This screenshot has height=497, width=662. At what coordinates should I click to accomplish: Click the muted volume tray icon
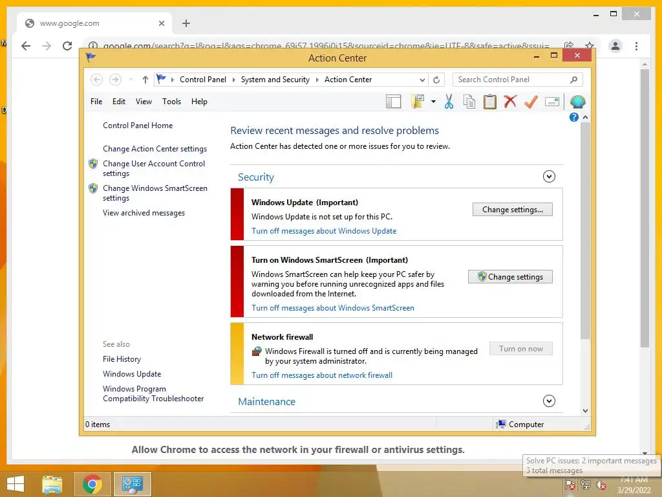(601, 485)
